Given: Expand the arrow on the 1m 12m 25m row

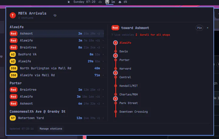Looking at the screenshot, I should [x=103, y=90].
